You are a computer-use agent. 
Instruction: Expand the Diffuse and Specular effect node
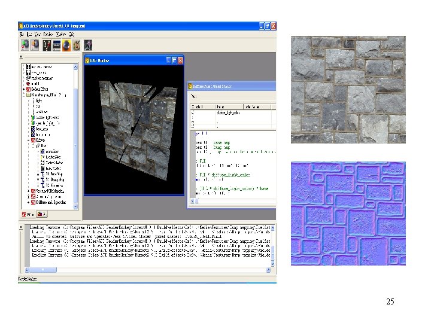[x=28, y=202]
